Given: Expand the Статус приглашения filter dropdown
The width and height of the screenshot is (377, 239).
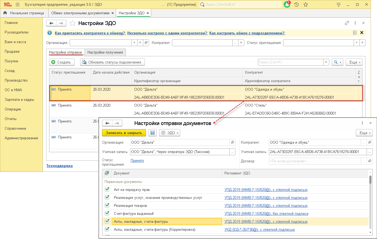Looking at the screenshot, I should click(356, 43).
